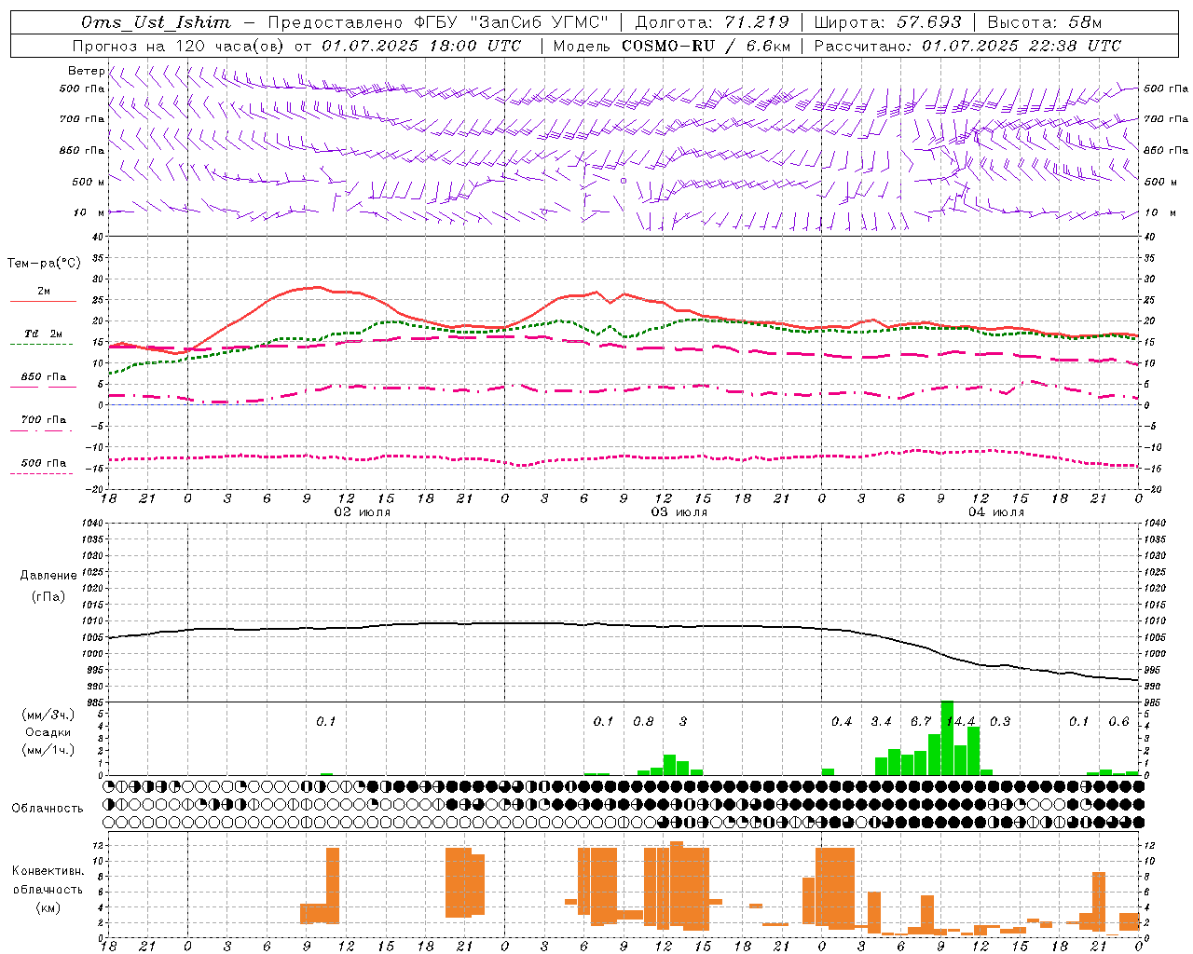This screenshot has width=1193, height=954.
Task: Click the forecast start time 01.07.2025 18:00 UTC
Action: (x=421, y=46)
